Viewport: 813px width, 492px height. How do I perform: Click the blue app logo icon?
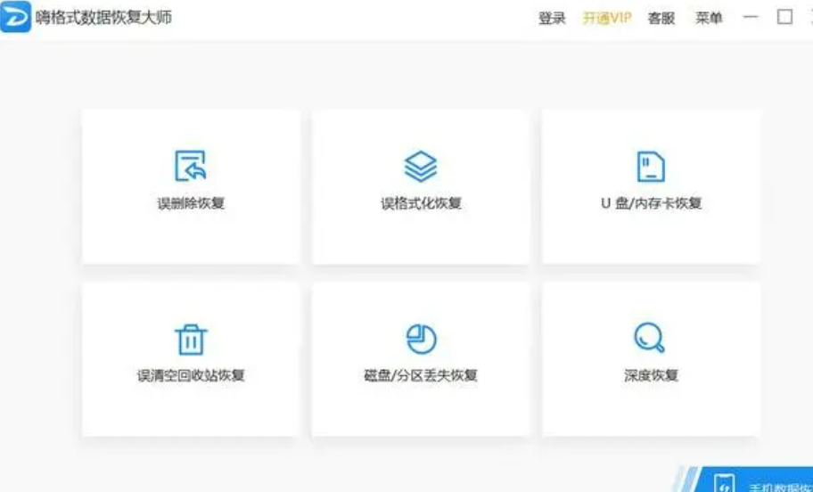pyautogui.click(x=15, y=17)
